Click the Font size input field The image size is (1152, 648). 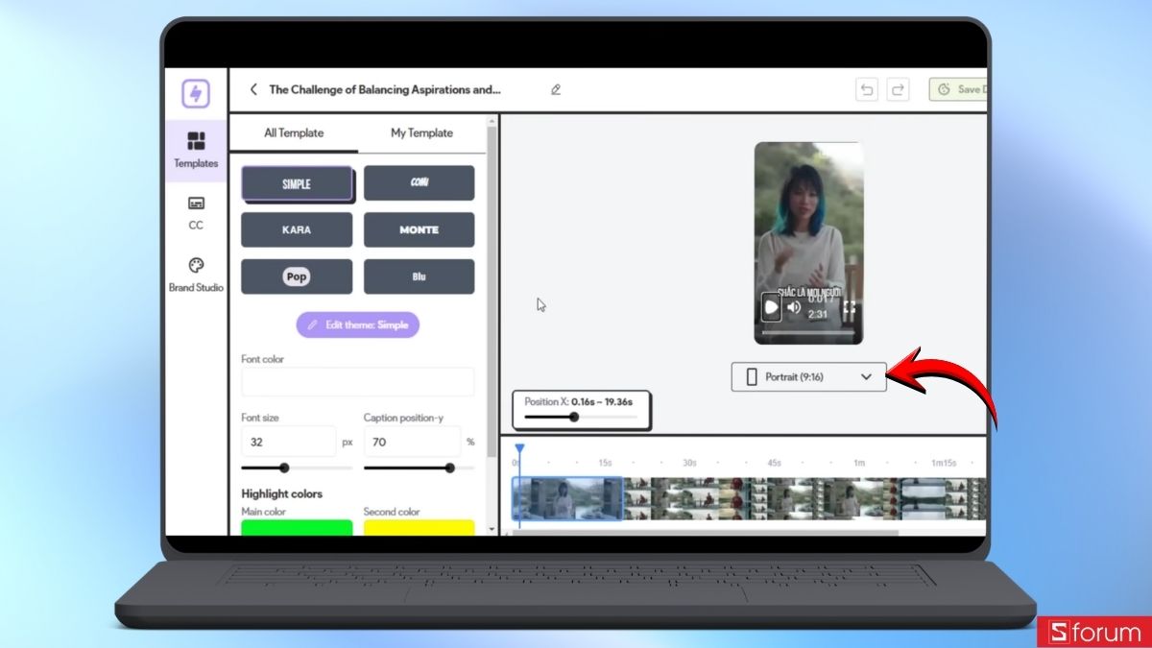click(288, 442)
